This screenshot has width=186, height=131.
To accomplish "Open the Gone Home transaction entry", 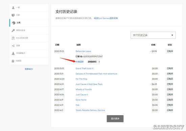I will pos(81,100).
